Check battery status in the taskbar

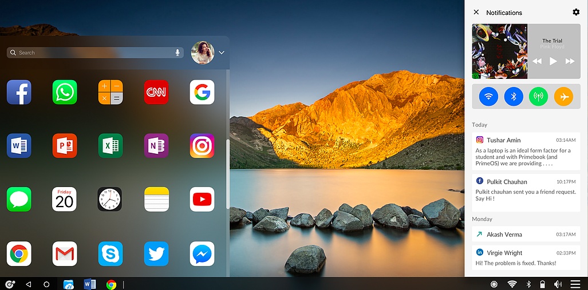542,284
